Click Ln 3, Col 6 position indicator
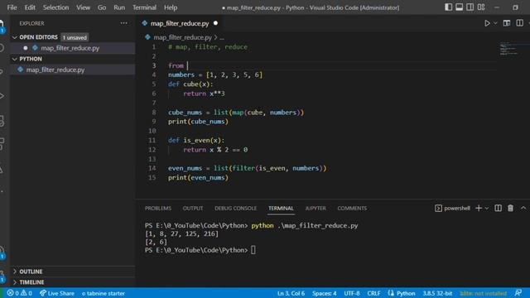This screenshot has width=530, height=298. (291, 293)
